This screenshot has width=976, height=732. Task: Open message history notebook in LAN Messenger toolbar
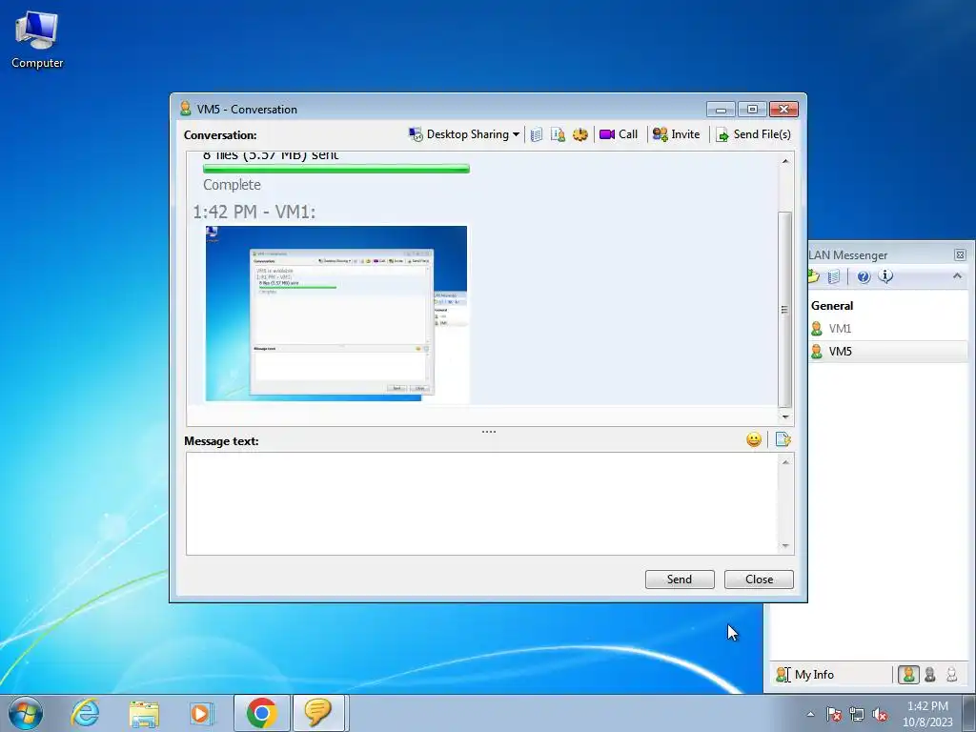[x=834, y=277]
